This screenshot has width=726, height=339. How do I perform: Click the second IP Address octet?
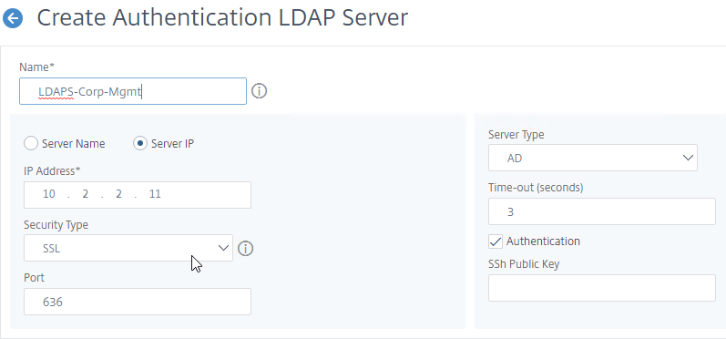[x=86, y=194]
